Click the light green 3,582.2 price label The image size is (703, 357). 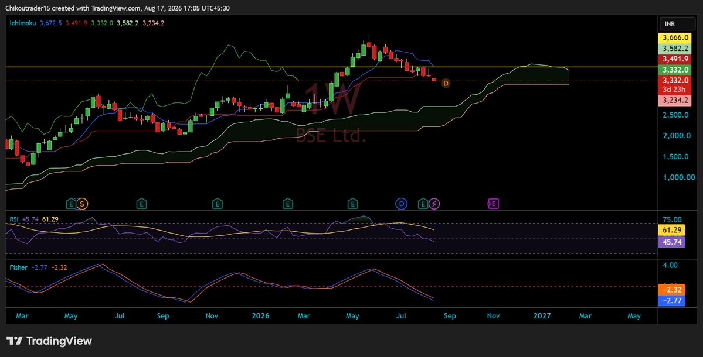(x=675, y=49)
